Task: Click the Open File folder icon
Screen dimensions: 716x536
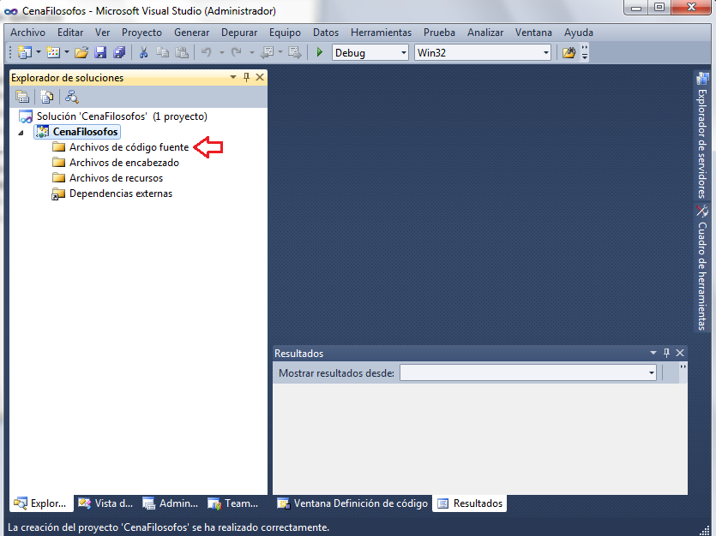Action: point(81,52)
